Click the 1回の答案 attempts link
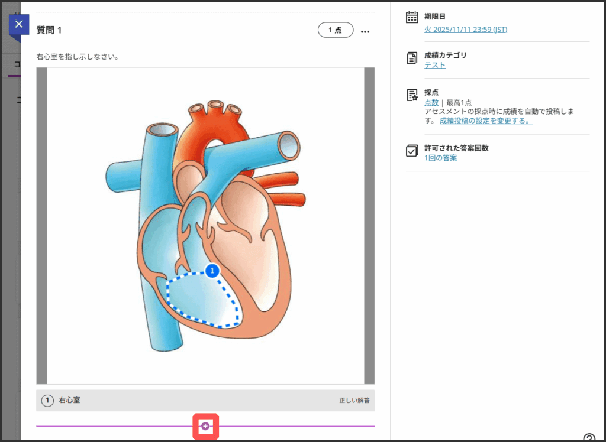Screen dimensions: 606x442 (x=440, y=158)
